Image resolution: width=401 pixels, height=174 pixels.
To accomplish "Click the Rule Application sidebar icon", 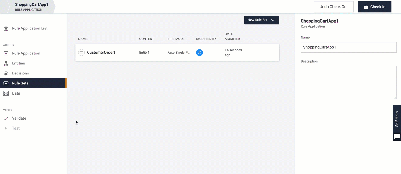I will [6, 53].
